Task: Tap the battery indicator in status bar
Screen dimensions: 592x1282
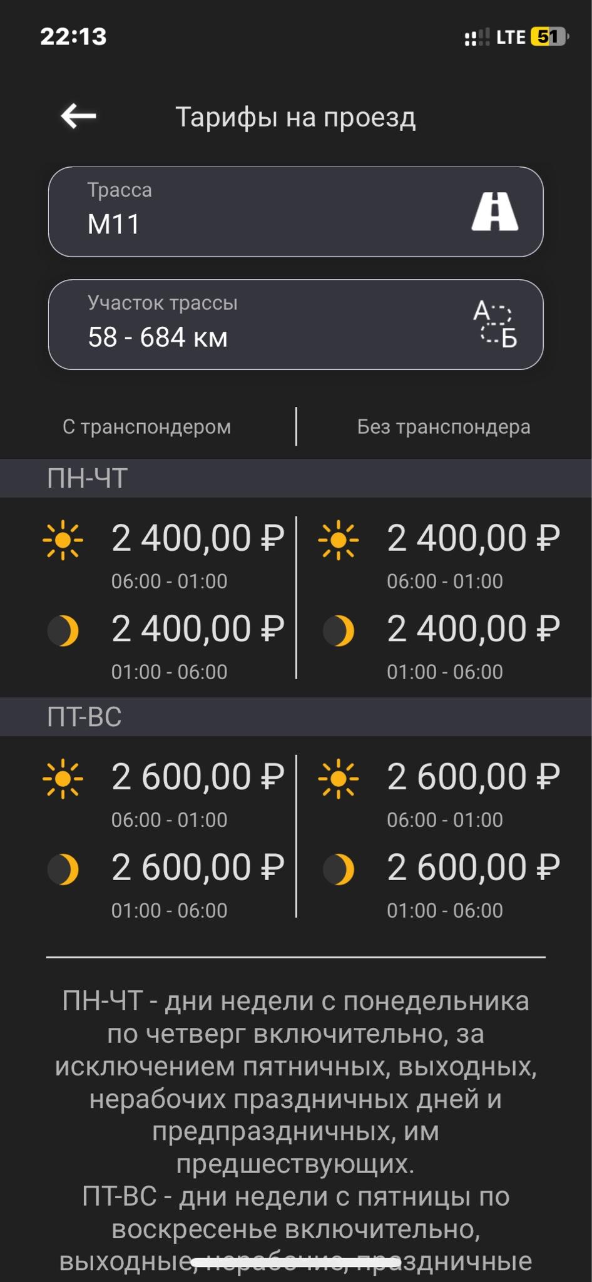Action: click(x=549, y=37)
